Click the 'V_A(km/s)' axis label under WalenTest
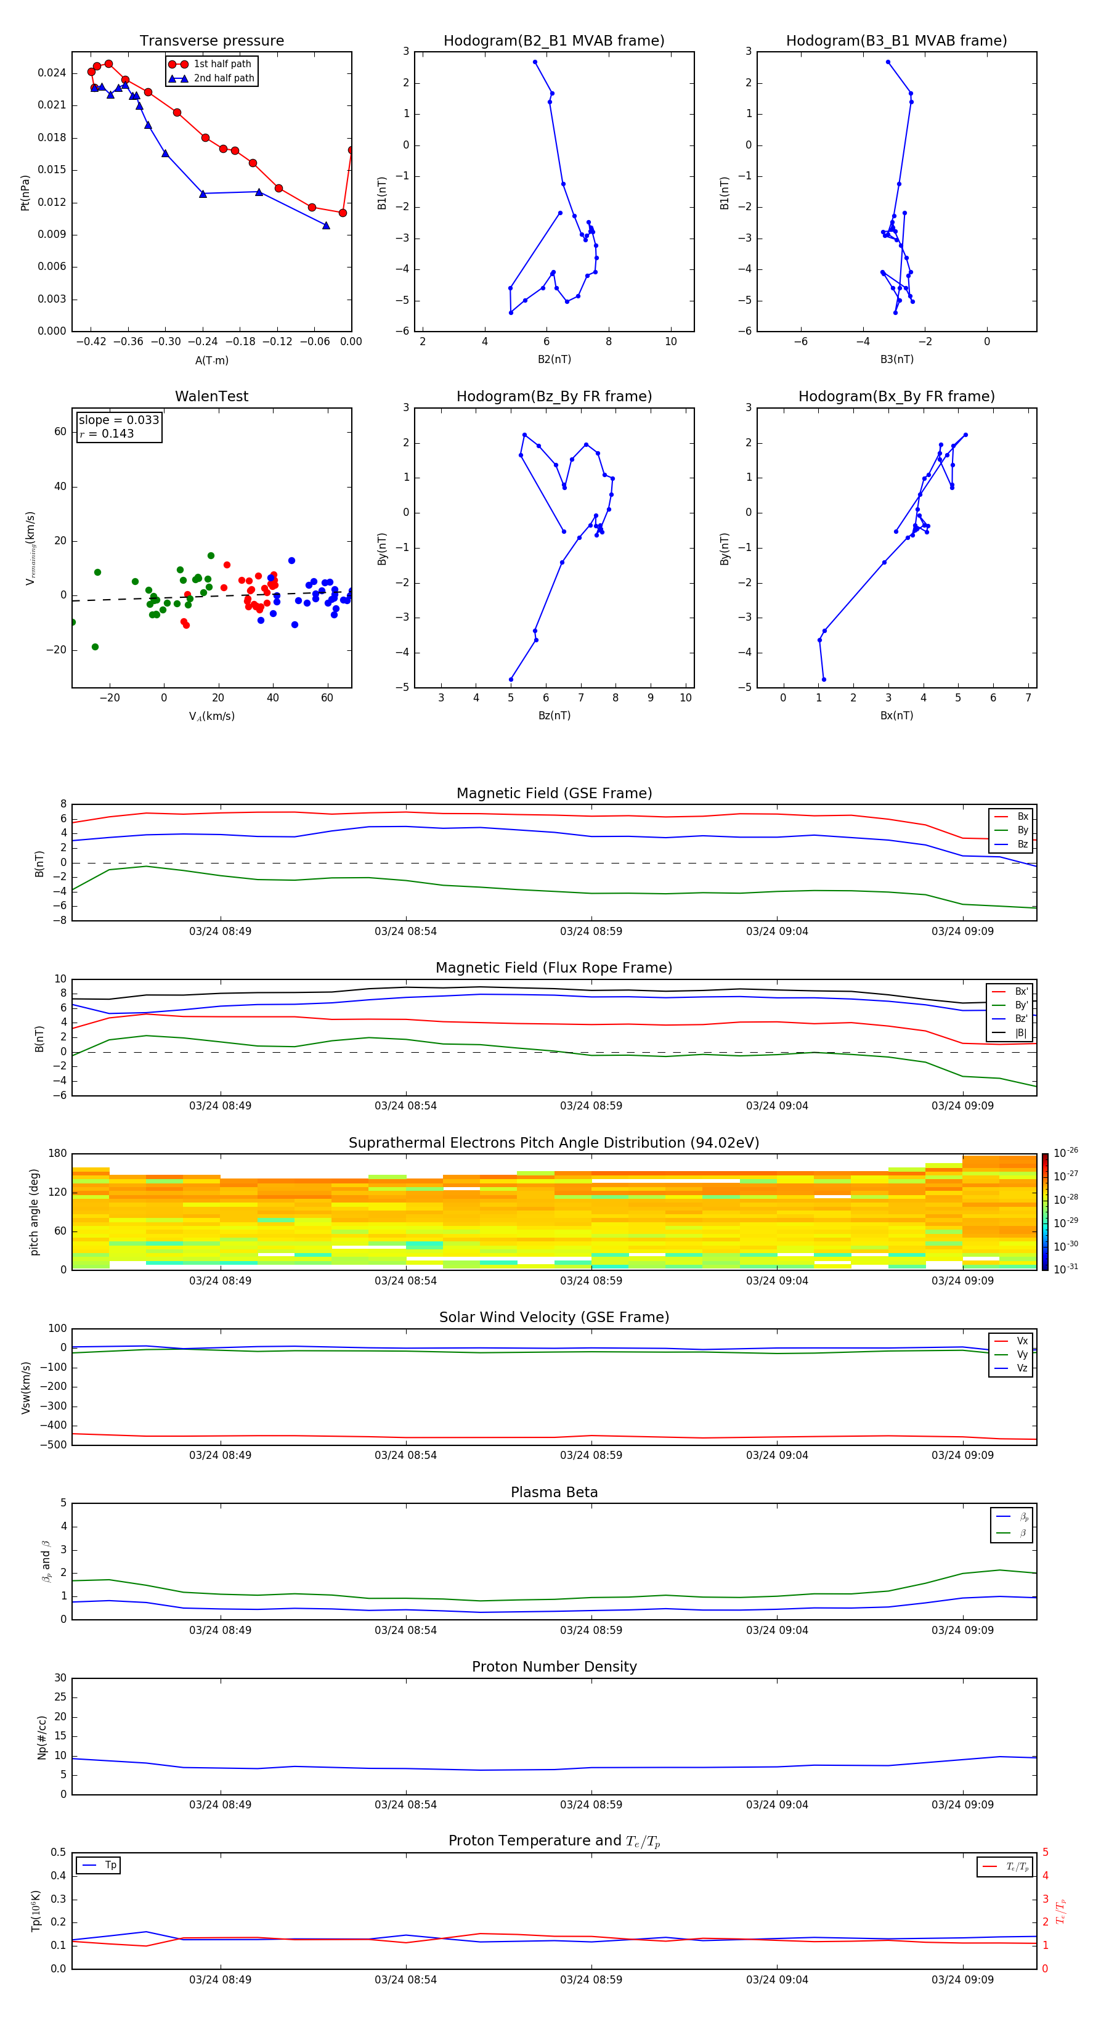This screenshot has height=2034, width=1109. 211,716
